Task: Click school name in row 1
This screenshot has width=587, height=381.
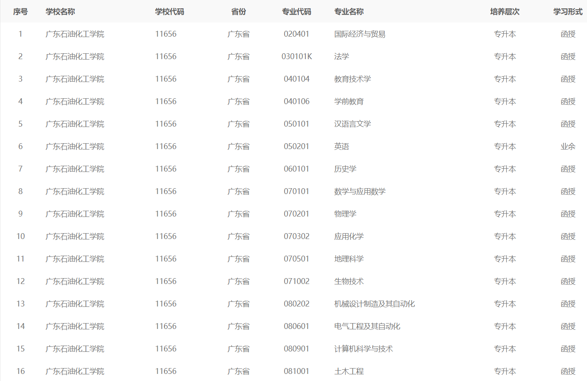Action: point(75,34)
